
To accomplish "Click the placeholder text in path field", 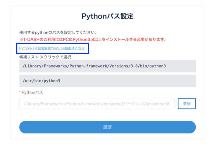I will [96, 104].
